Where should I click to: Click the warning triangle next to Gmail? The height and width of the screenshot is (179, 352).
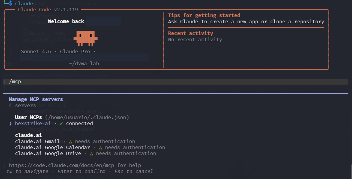click(x=71, y=142)
